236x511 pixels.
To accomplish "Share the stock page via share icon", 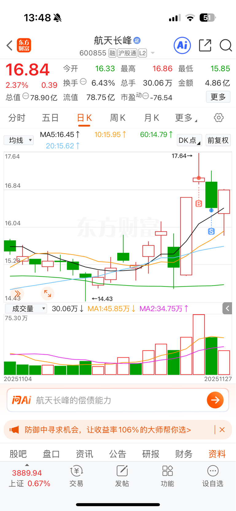I will coord(205,45).
